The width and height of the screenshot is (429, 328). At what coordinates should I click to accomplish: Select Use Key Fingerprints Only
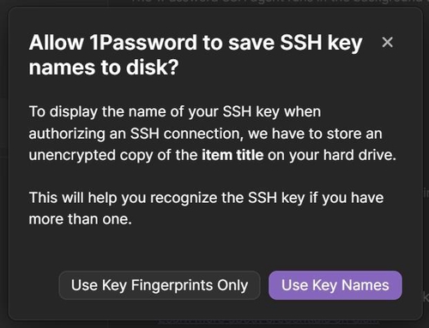point(160,285)
